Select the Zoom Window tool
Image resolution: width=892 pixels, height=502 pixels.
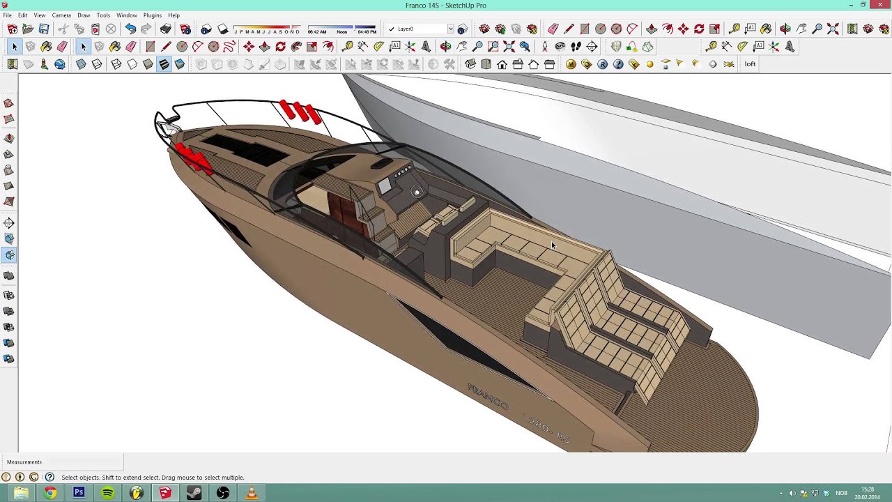coord(493,47)
